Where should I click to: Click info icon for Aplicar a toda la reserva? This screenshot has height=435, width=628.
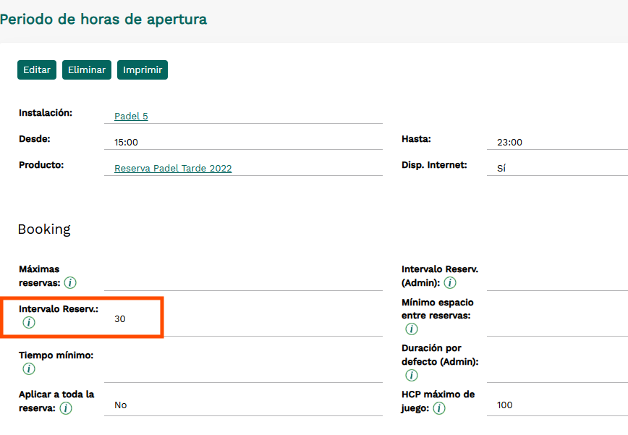[x=66, y=408]
